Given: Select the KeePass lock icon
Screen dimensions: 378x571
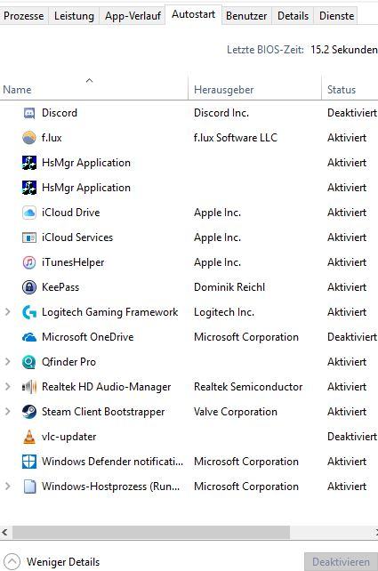Looking at the screenshot, I should point(29,287).
